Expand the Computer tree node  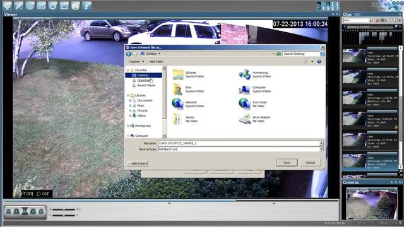[x=128, y=136]
